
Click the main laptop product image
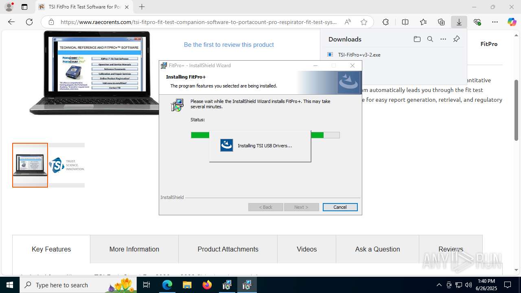[x=94, y=72]
